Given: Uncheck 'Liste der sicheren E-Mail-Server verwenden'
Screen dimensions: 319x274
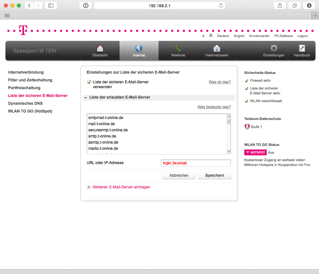Looking at the screenshot, I should click(x=89, y=82).
